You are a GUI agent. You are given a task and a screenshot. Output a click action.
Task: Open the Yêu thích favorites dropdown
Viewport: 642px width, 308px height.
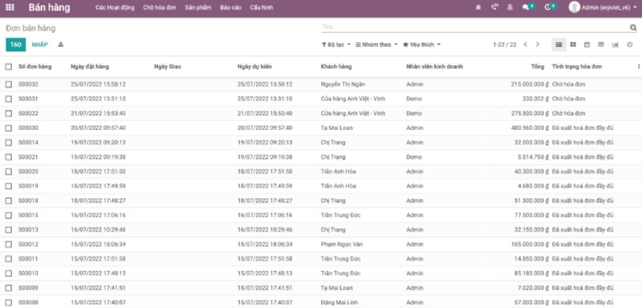421,45
